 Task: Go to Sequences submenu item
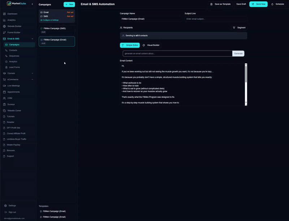click(14, 56)
